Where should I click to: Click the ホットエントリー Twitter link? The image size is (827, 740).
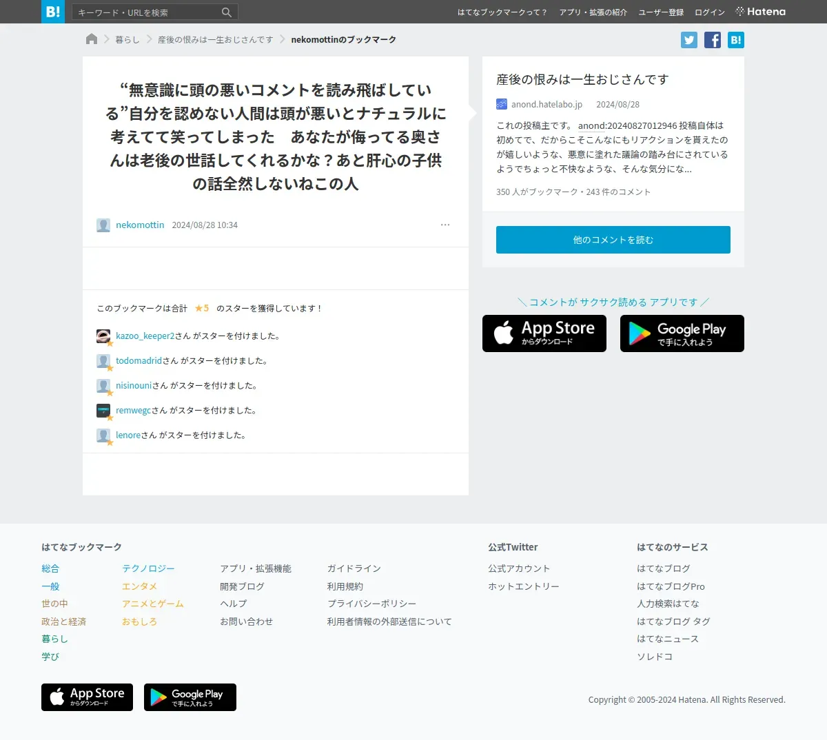pyautogui.click(x=524, y=587)
